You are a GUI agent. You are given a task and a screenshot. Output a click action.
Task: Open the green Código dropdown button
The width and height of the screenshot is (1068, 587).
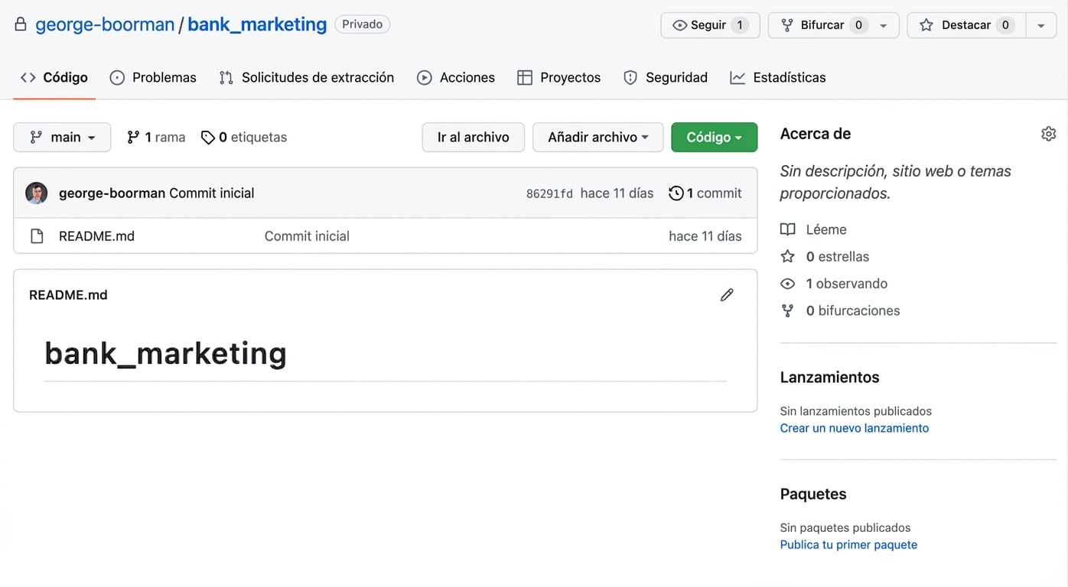[x=714, y=137]
